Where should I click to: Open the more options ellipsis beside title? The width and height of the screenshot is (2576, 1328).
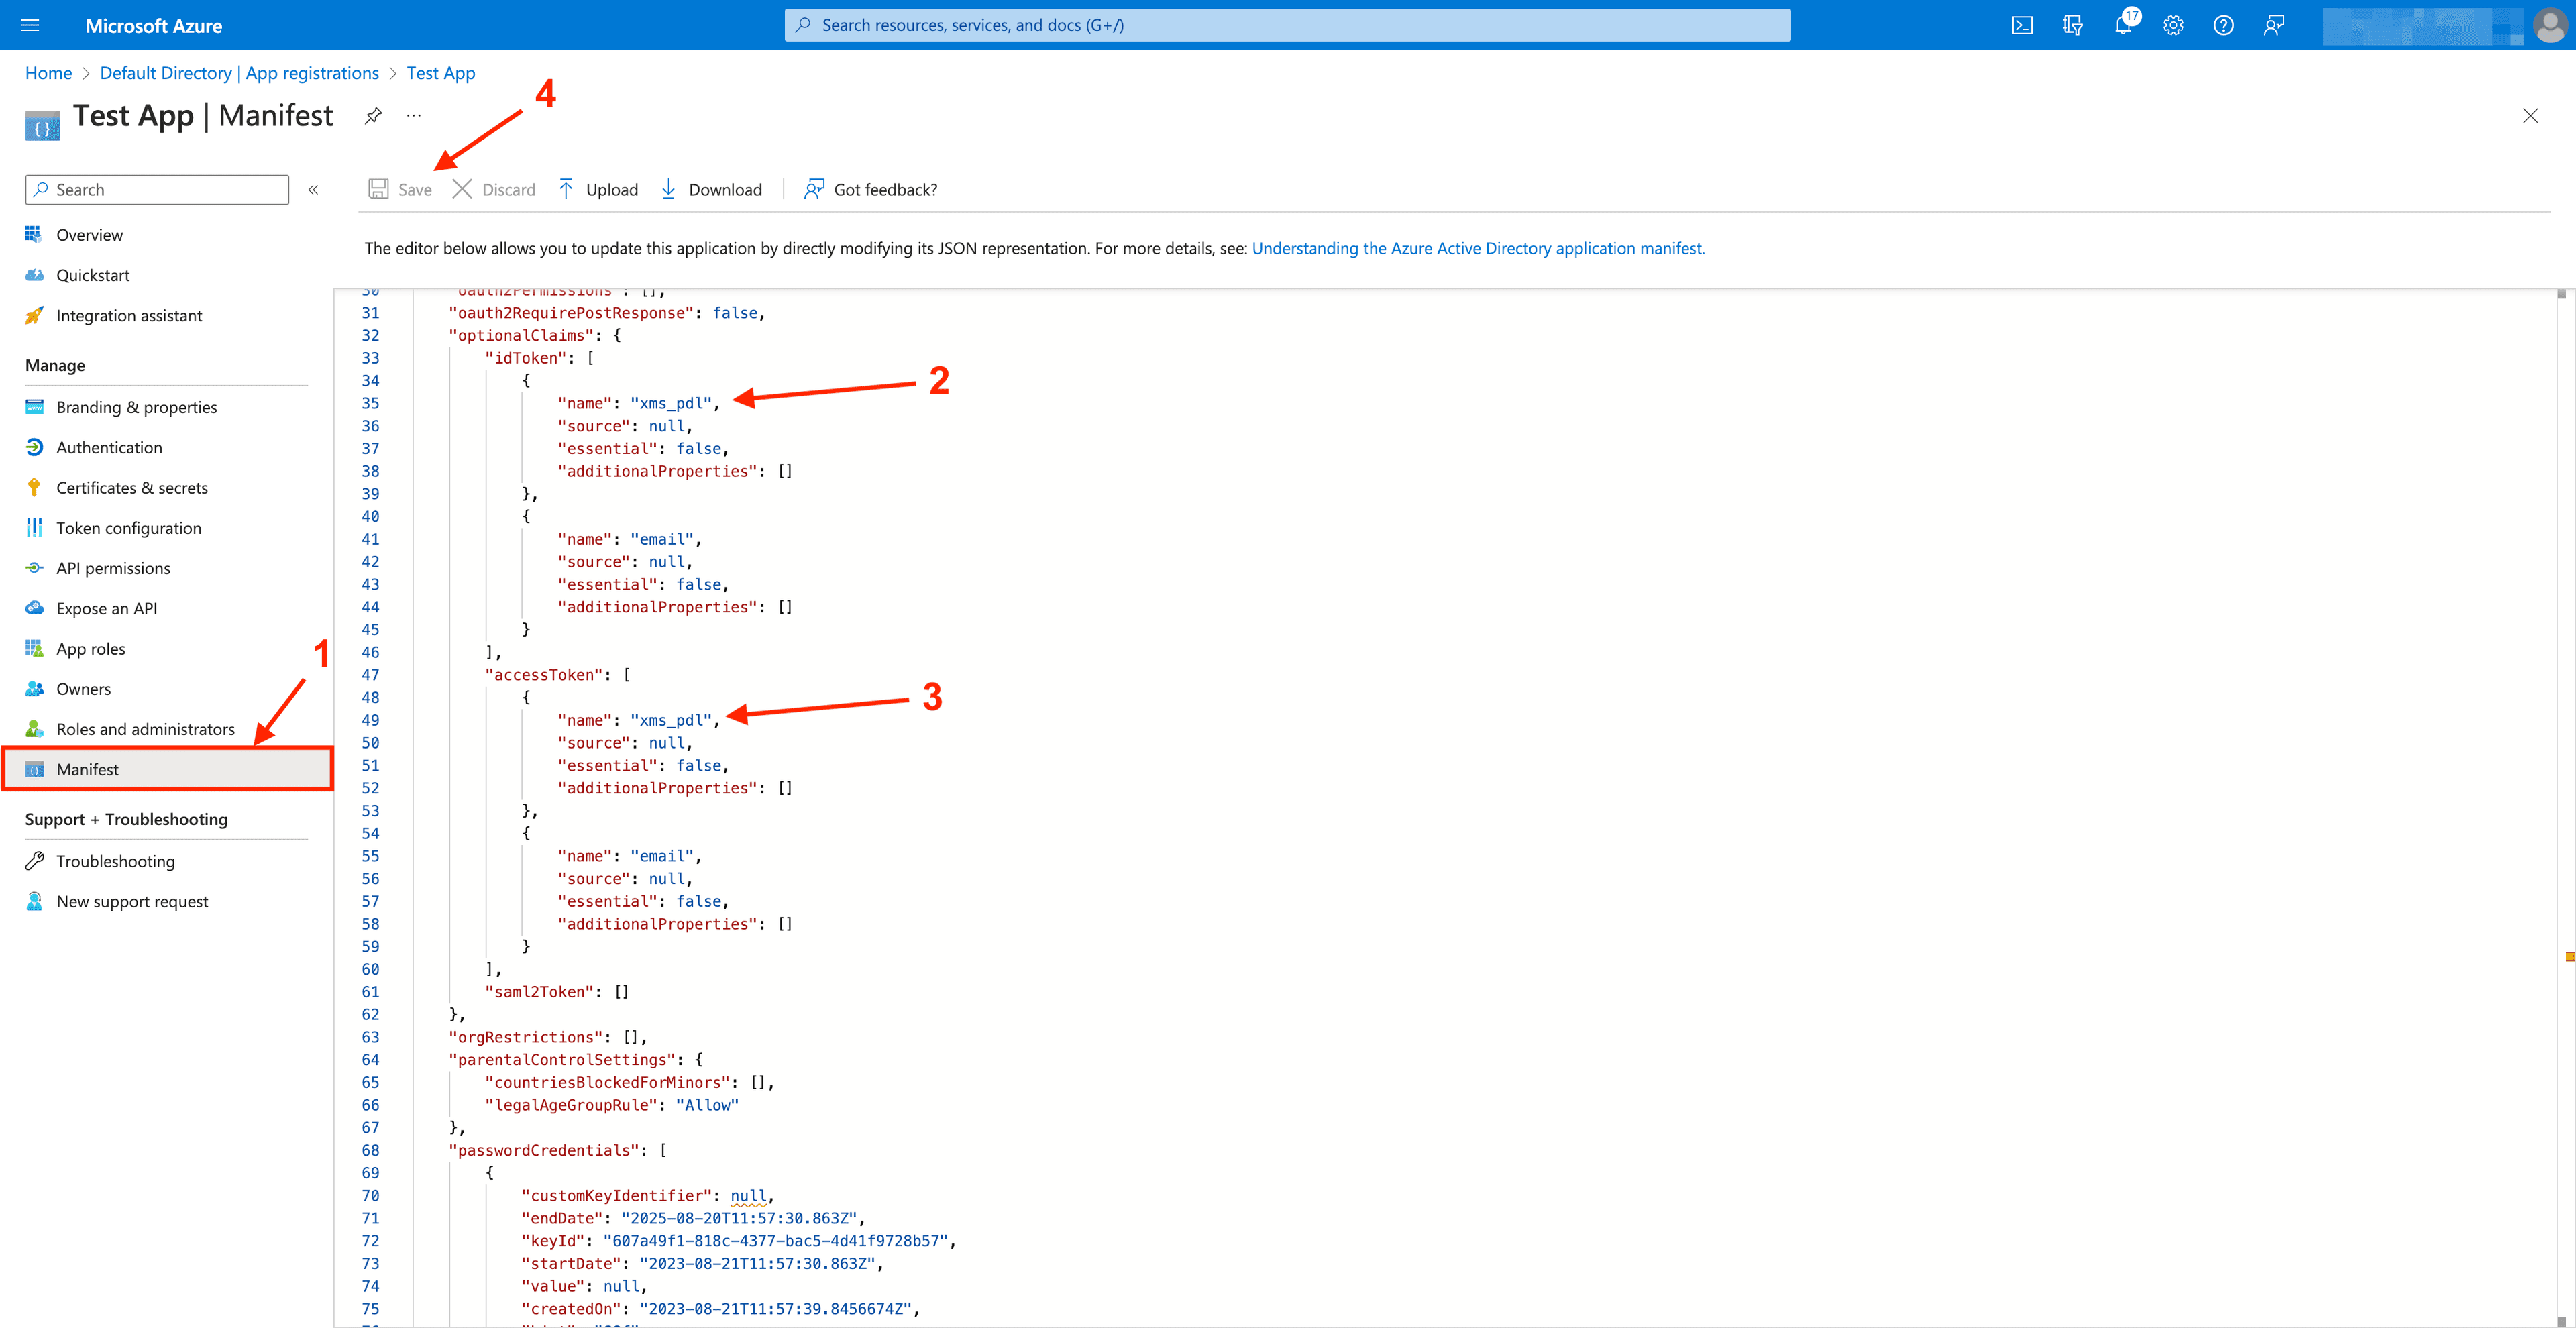coord(413,116)
